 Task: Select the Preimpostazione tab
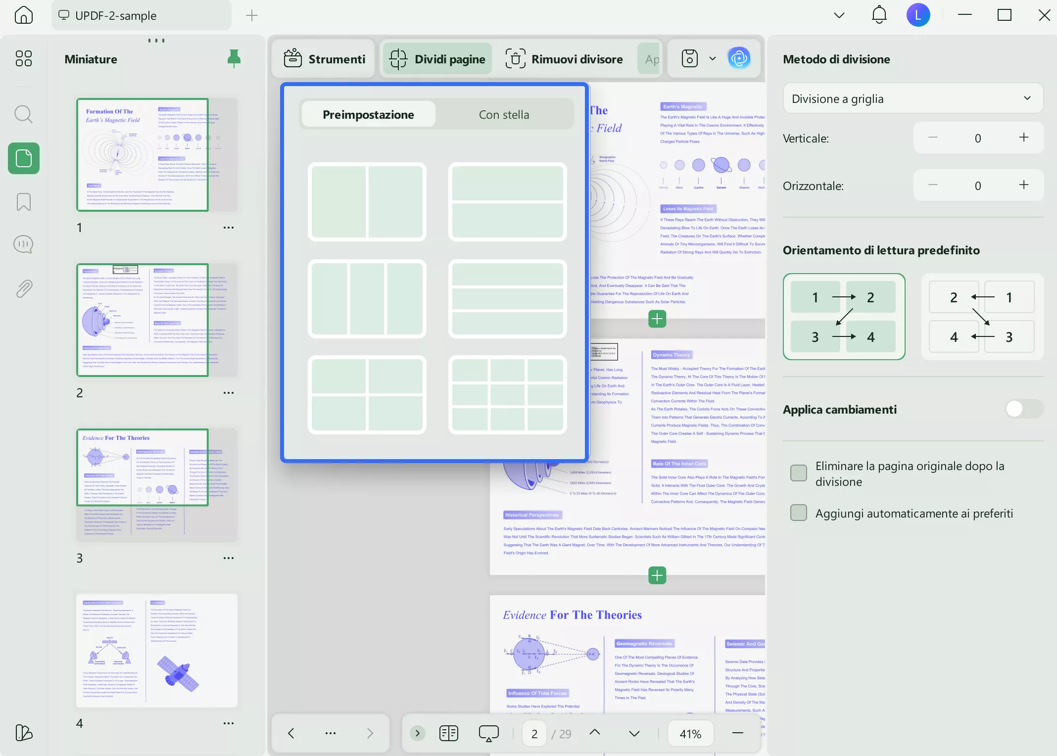click(x=368, y=114)
